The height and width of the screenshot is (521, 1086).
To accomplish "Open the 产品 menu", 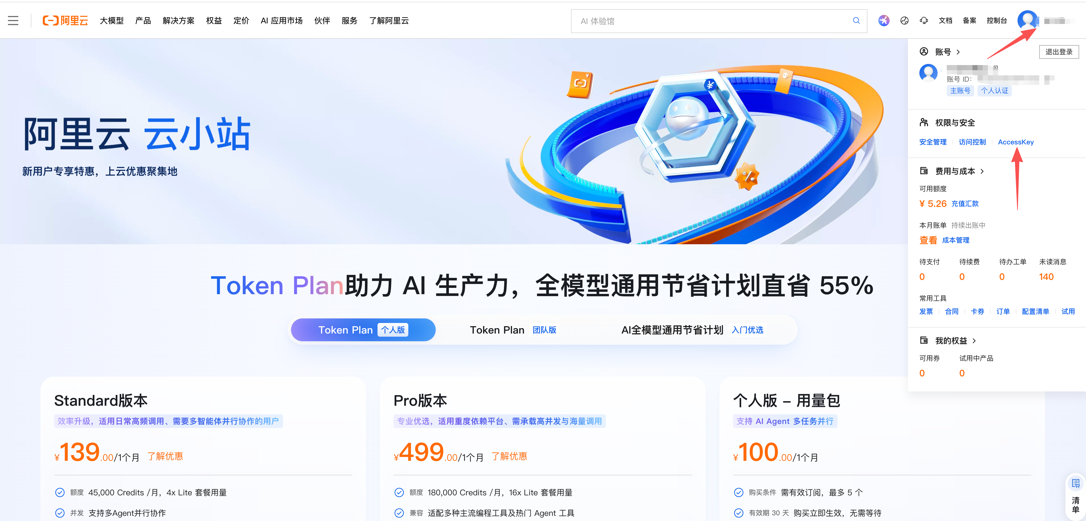I will tap(143, 21).
